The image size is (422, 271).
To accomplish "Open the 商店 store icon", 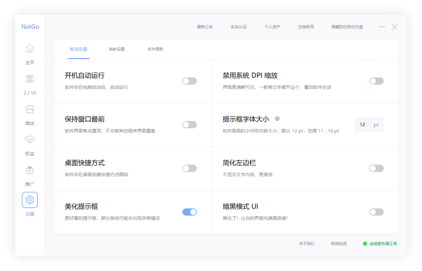I will [x=30, y=109].
